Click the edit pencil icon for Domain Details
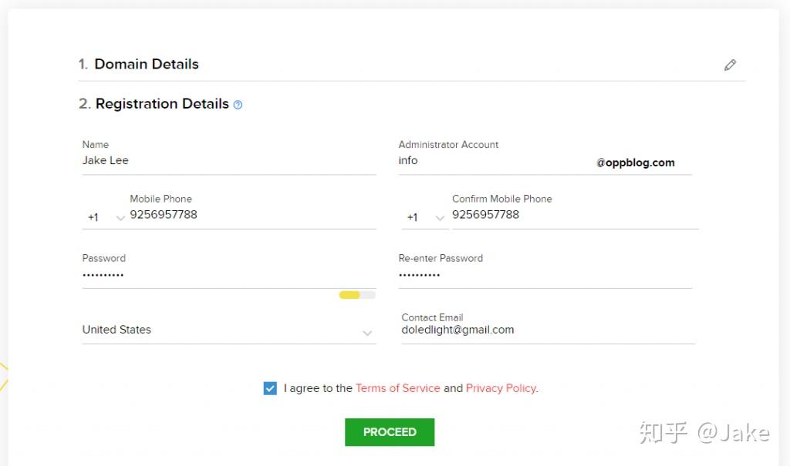The height and width of the screenshot is (466, 790). (x=730, y=65)
